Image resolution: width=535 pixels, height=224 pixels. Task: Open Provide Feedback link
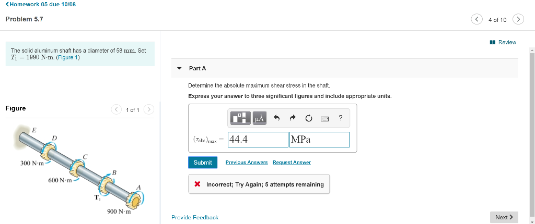[195, 217]
